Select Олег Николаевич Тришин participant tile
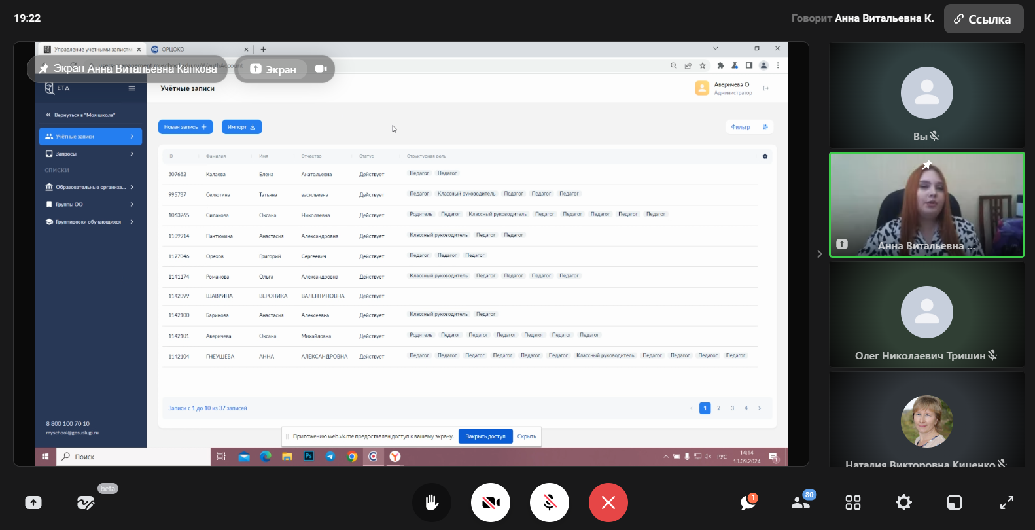Image resolution: width=1035 pixels, height=530 pixels. (x=926, y=314)
